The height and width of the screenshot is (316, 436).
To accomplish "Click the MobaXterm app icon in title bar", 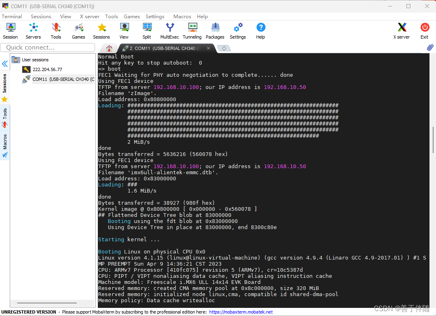I will (5, 6).
